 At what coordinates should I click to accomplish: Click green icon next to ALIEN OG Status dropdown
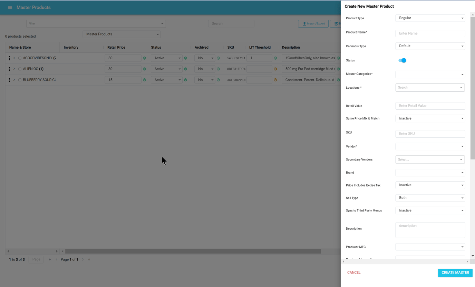click(x=185, y=69)
